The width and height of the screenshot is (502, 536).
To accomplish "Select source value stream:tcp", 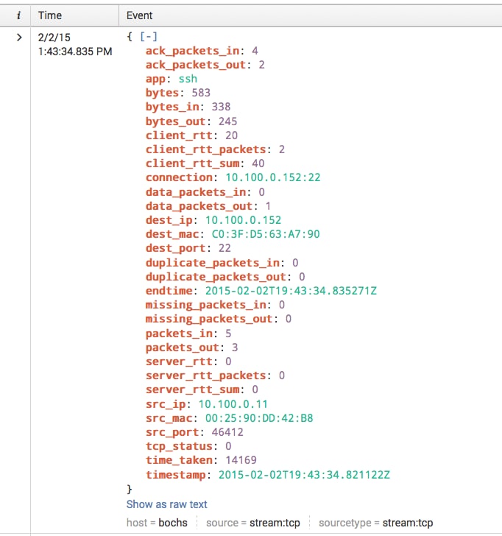I will tap(275, 523).
